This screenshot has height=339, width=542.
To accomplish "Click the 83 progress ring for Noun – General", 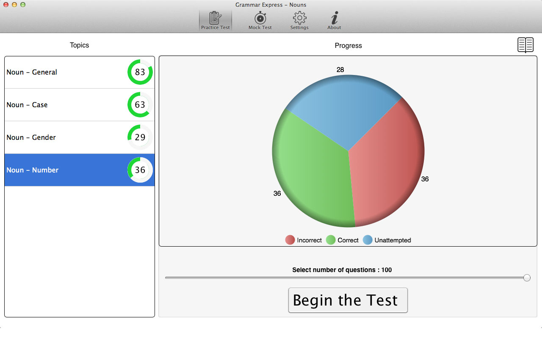I will [x=140, y=72].
